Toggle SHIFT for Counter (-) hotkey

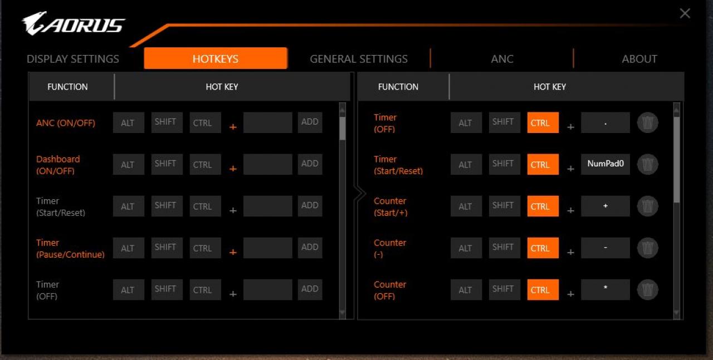pos(505,248)
